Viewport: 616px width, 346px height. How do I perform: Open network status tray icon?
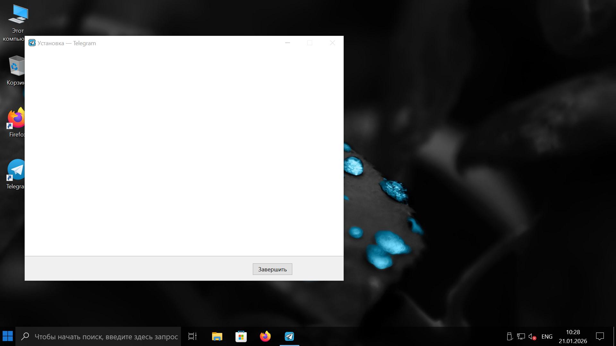coord(521,336)
